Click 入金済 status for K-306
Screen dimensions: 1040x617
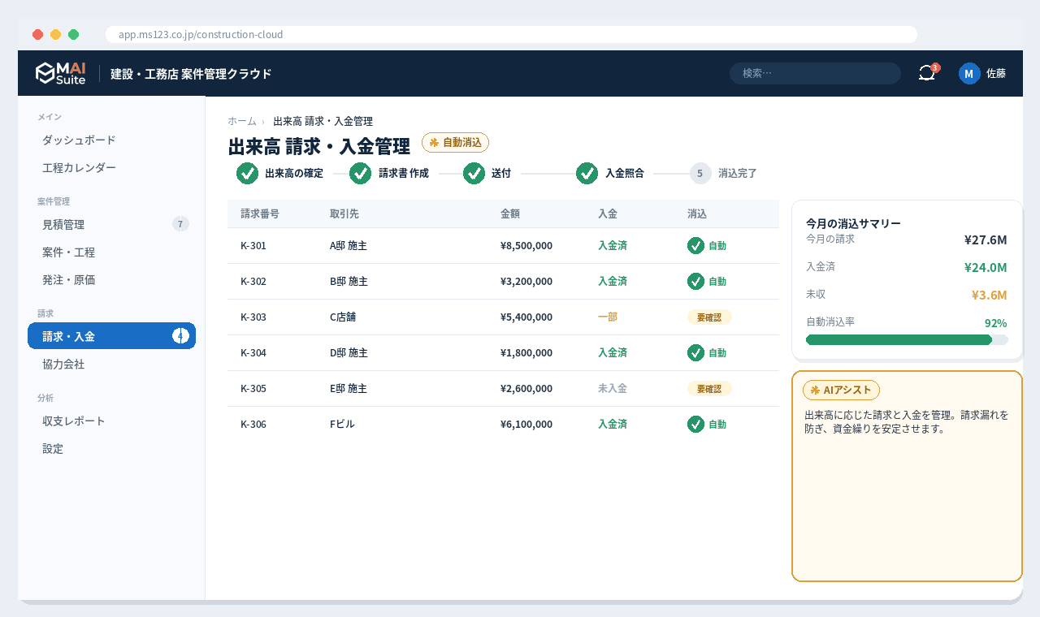tap(613, 425)
